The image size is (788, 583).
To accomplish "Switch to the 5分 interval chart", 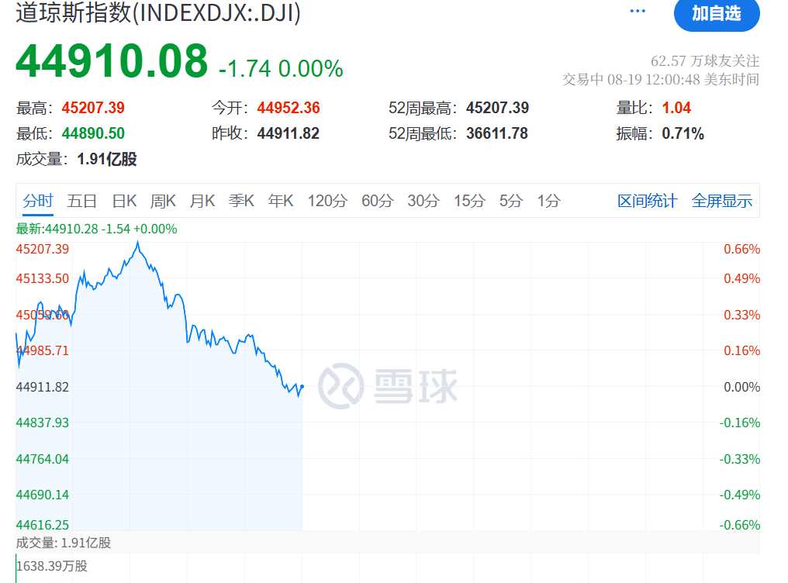I will tap(511, 202).
